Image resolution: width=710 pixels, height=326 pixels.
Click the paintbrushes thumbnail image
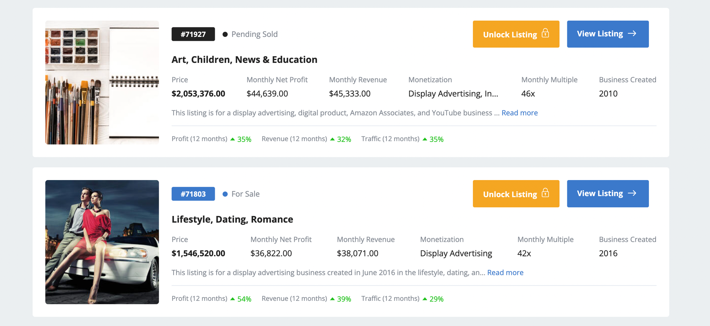point(102,82)
